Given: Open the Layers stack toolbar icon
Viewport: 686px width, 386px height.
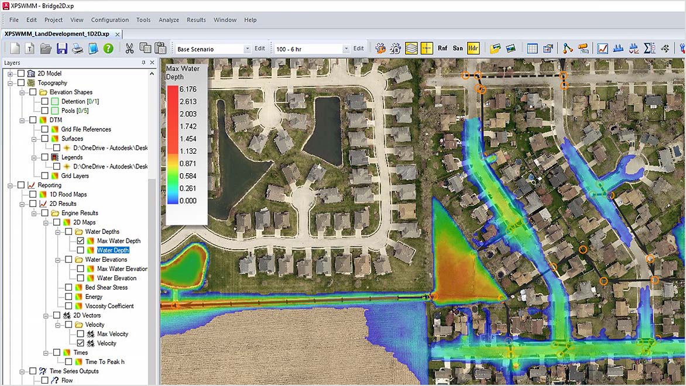Looking at the screenshot, I should coord(412,48).
